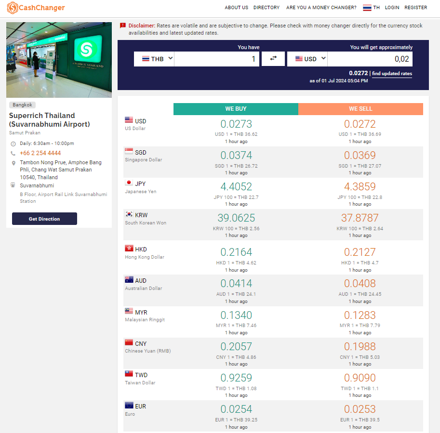
Task: Click the Japan flag icon beside JPY
Action: point(129,183)
